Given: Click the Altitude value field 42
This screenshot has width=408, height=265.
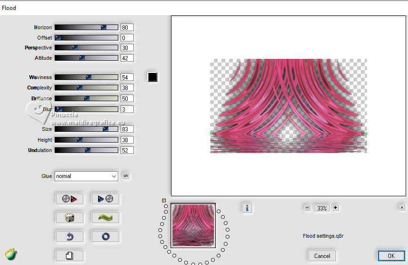Looking at the screenshot, I should tap(127, 58).
